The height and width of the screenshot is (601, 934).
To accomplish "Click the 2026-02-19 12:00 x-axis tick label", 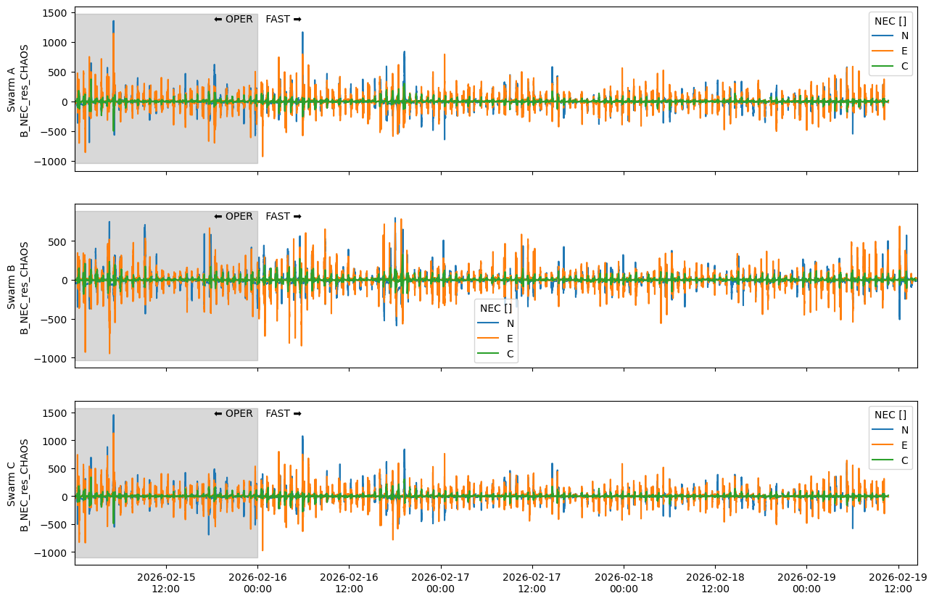I will [x=898, y=583].
